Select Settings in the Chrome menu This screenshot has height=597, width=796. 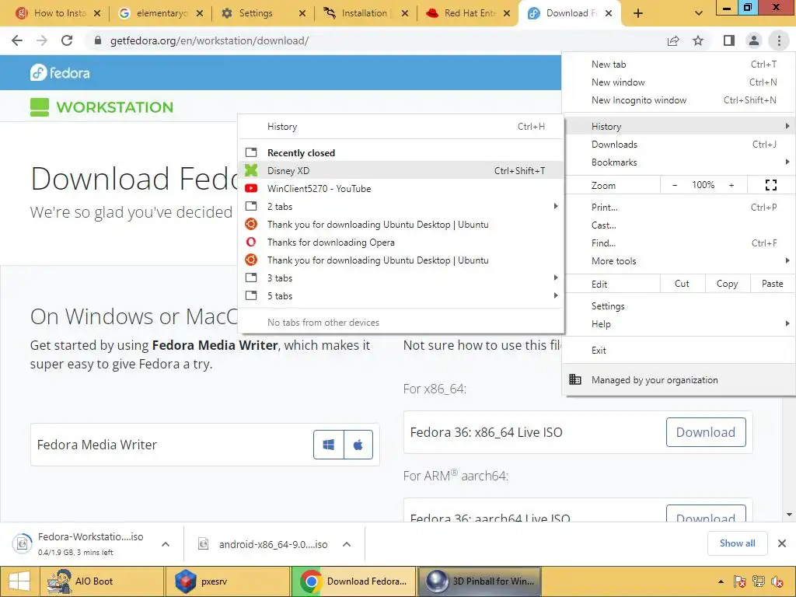pyautogui.click(x=679, y=306)
